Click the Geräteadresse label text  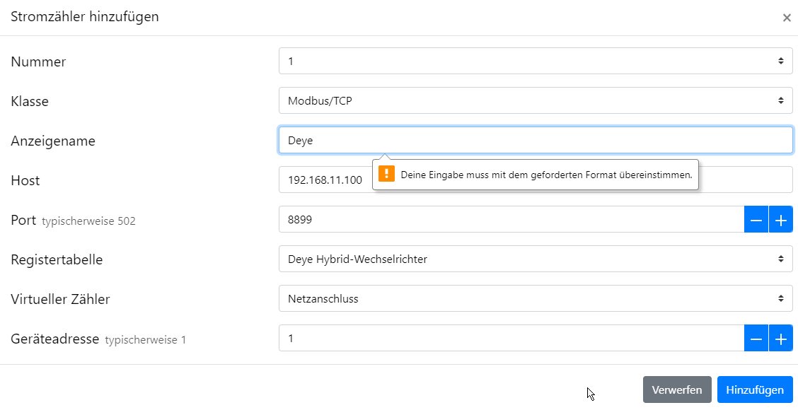(x=55, y=339)
